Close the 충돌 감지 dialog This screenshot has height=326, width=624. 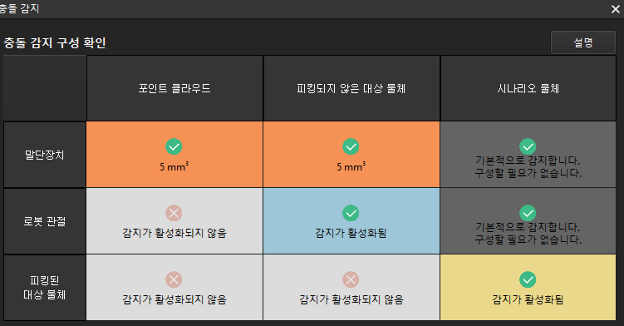click(616, 9)
